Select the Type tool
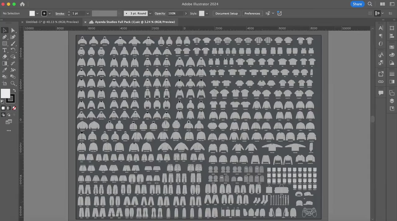The height and width of the screenshot is (221, 397). click(x=5, y=50)
